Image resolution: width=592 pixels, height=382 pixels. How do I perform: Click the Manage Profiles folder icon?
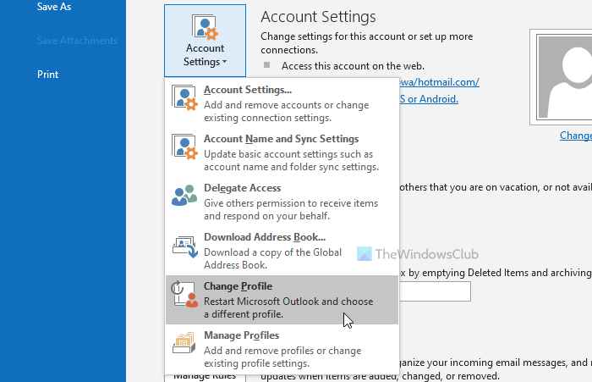point(184,343)
